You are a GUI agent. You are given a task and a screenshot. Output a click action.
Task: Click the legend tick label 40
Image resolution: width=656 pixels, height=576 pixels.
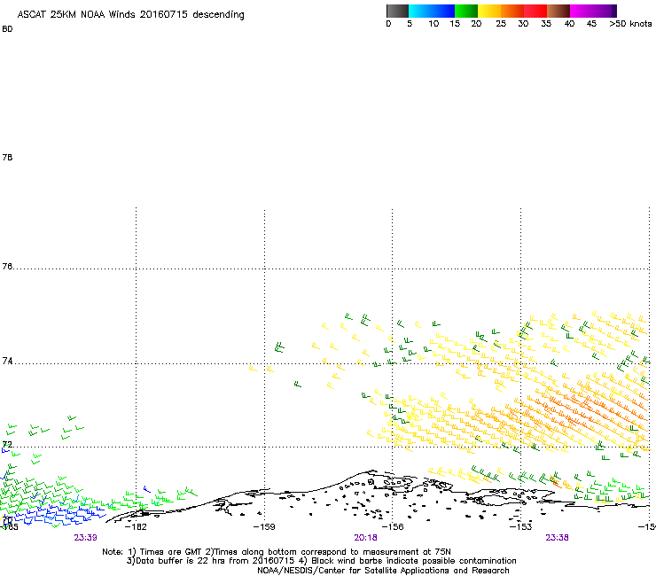pos(569,23)
